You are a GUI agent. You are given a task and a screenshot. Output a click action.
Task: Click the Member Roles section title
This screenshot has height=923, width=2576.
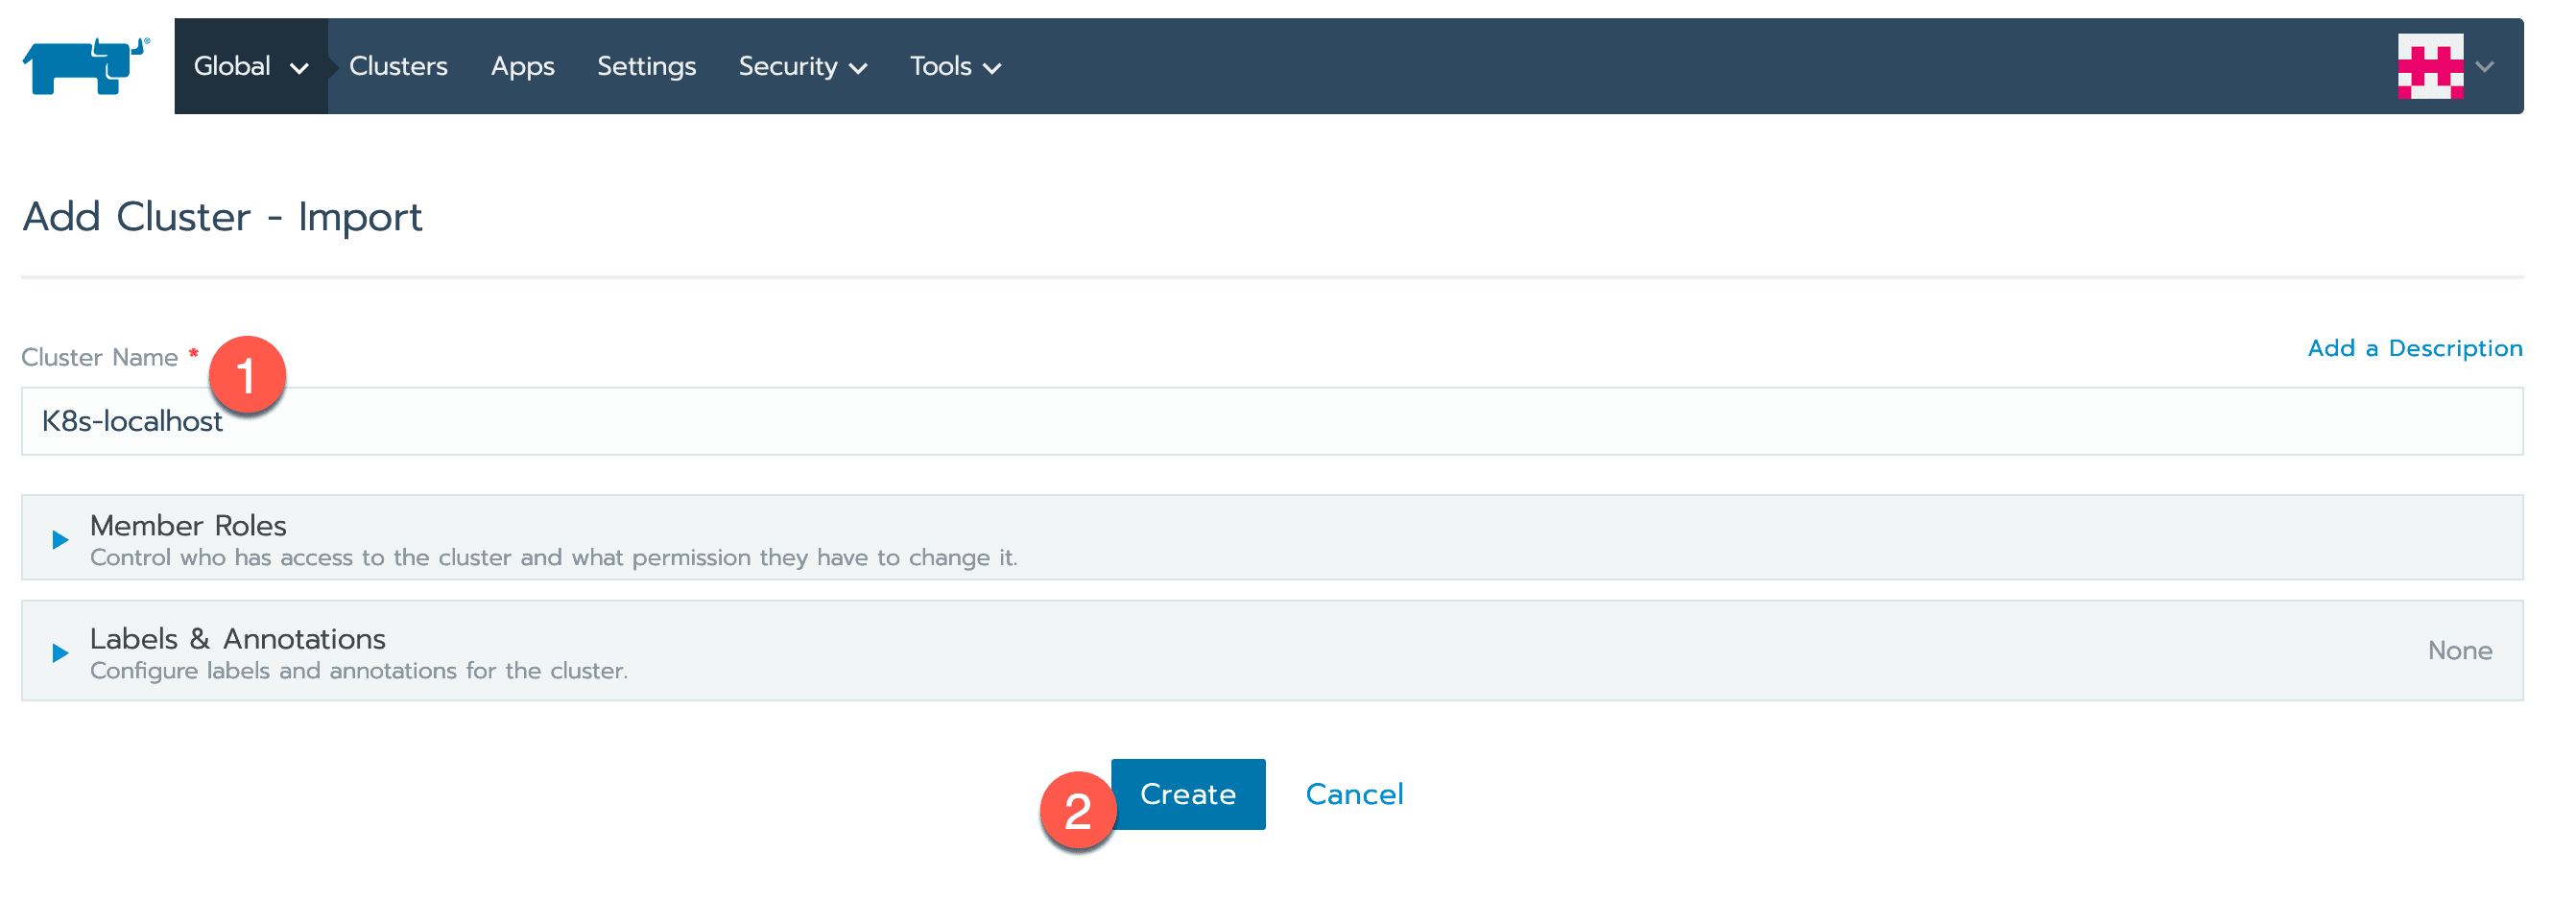click(188, 525)
